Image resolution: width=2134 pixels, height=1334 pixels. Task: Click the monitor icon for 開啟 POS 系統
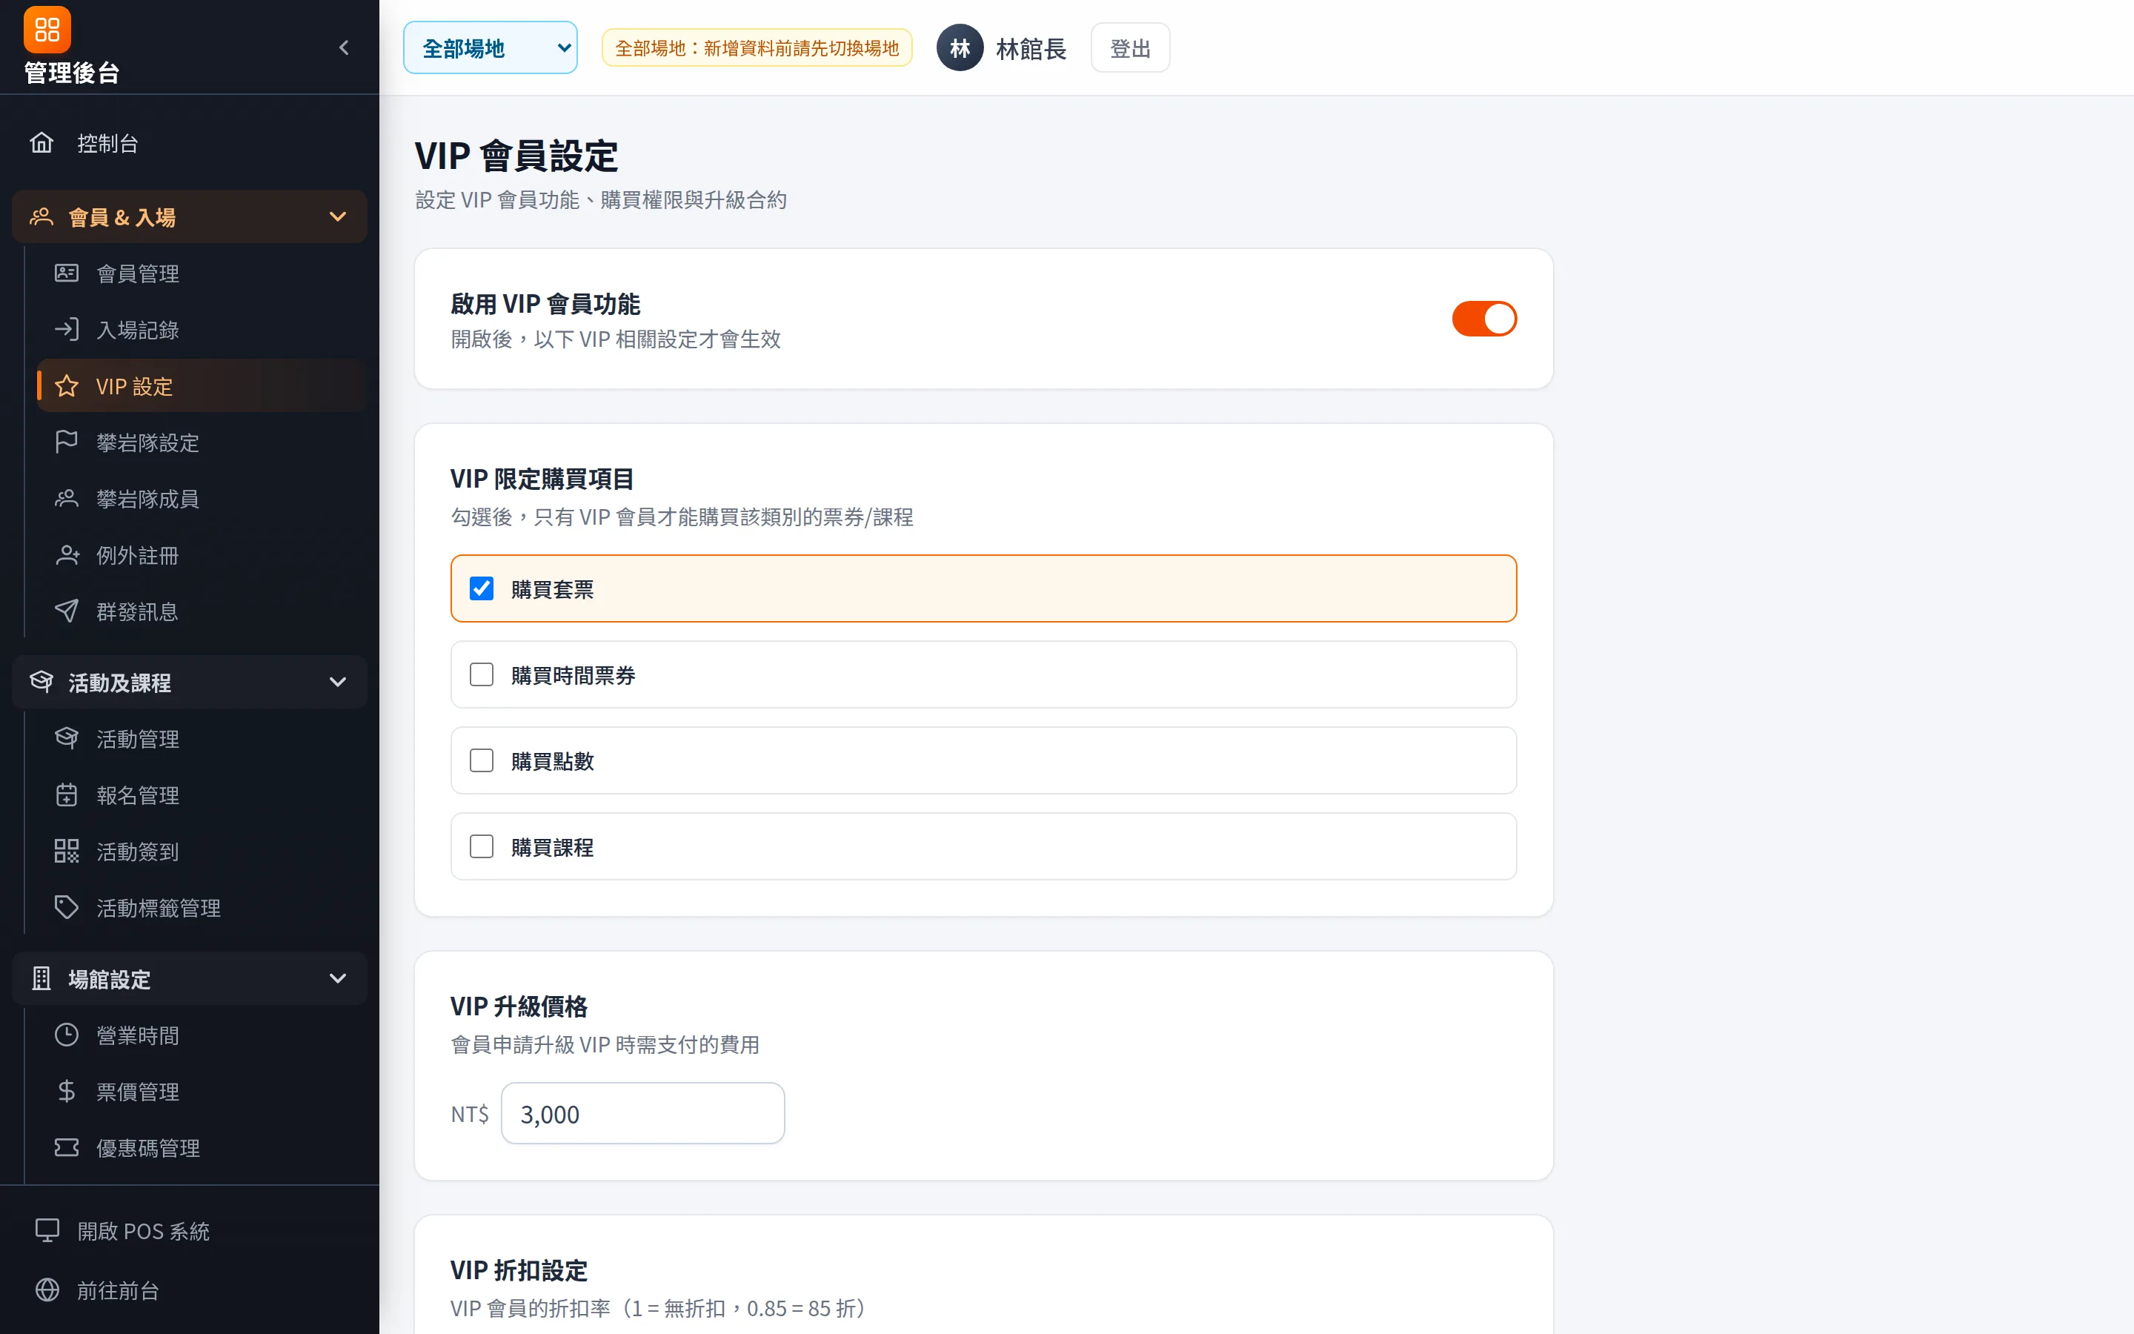click(47, 1231)
